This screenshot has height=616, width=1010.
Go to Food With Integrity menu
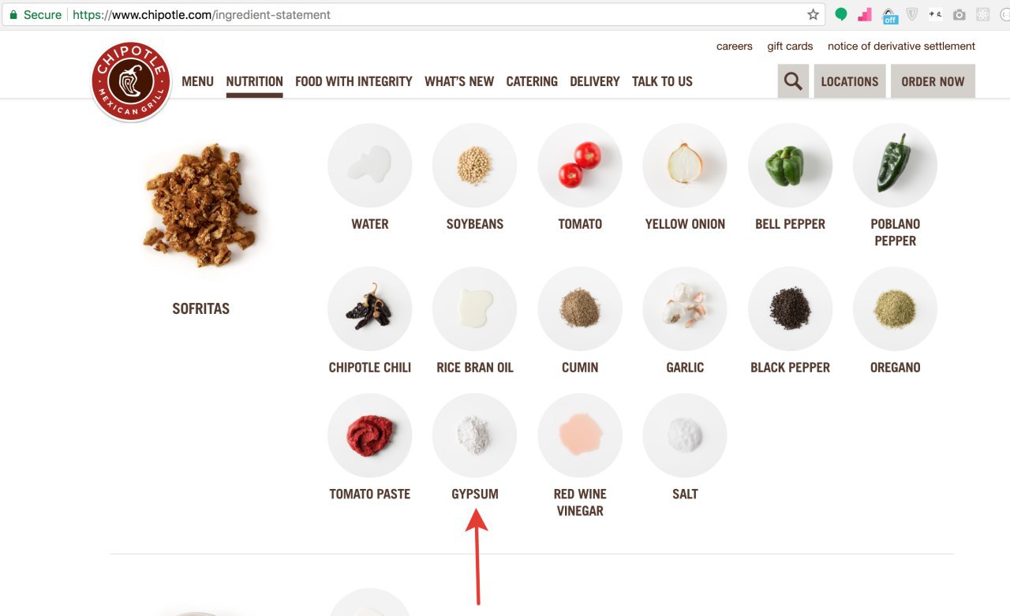pyautogui.click(x=353, y=81)
